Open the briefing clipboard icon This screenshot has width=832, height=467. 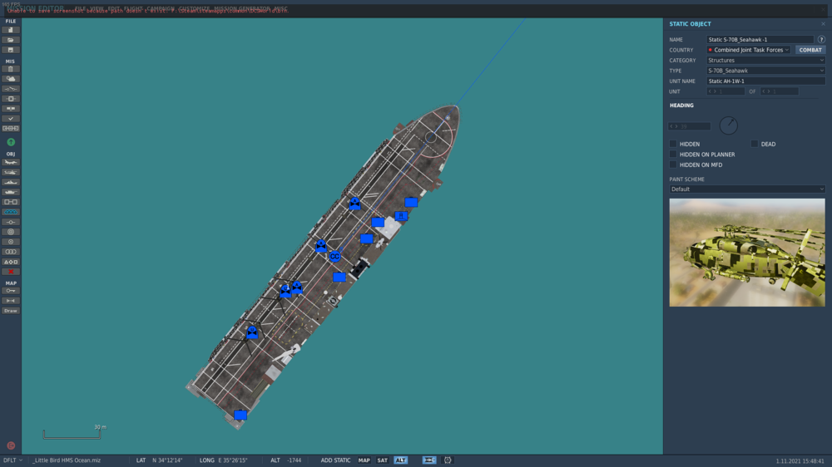[11, 69]
